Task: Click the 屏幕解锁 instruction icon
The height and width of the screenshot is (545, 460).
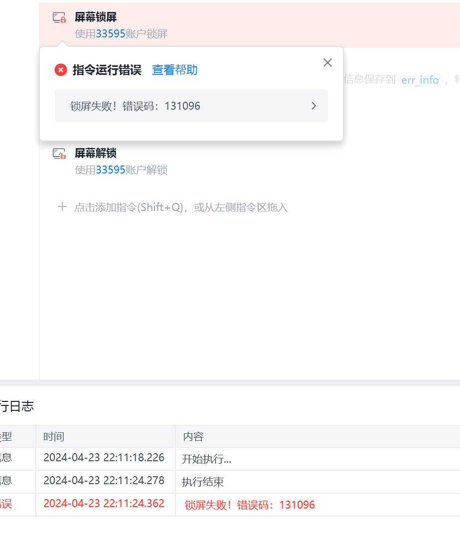Action: pyautogui.click(x=59, y=153)
